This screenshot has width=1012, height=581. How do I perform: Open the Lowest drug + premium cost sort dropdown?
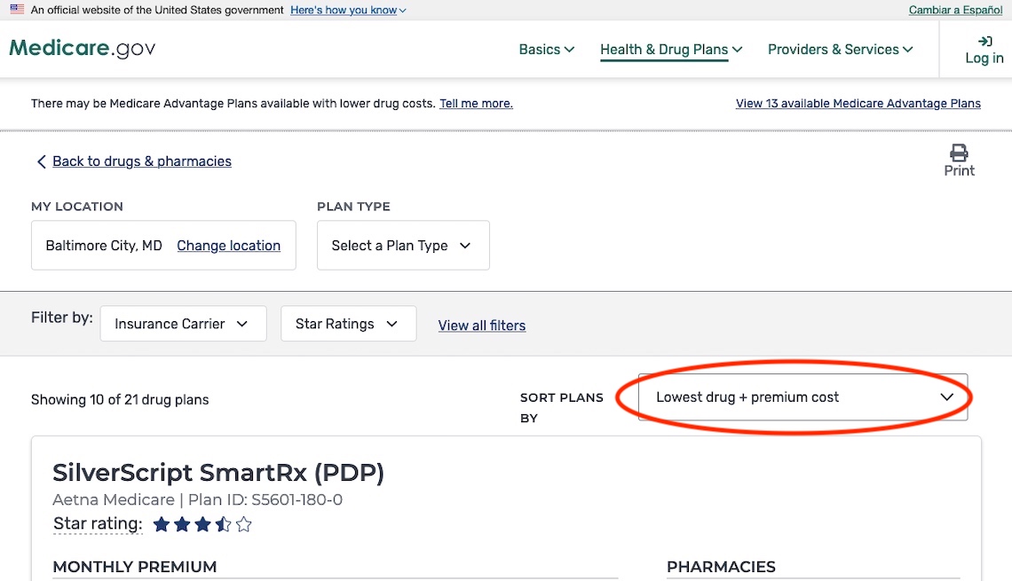(802, 397)
